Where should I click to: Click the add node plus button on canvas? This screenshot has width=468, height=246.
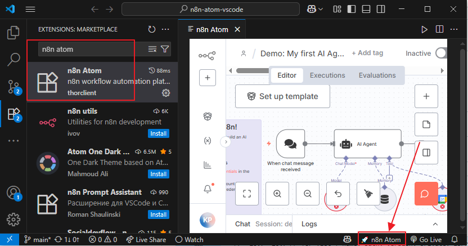click(x=426, y=96)
